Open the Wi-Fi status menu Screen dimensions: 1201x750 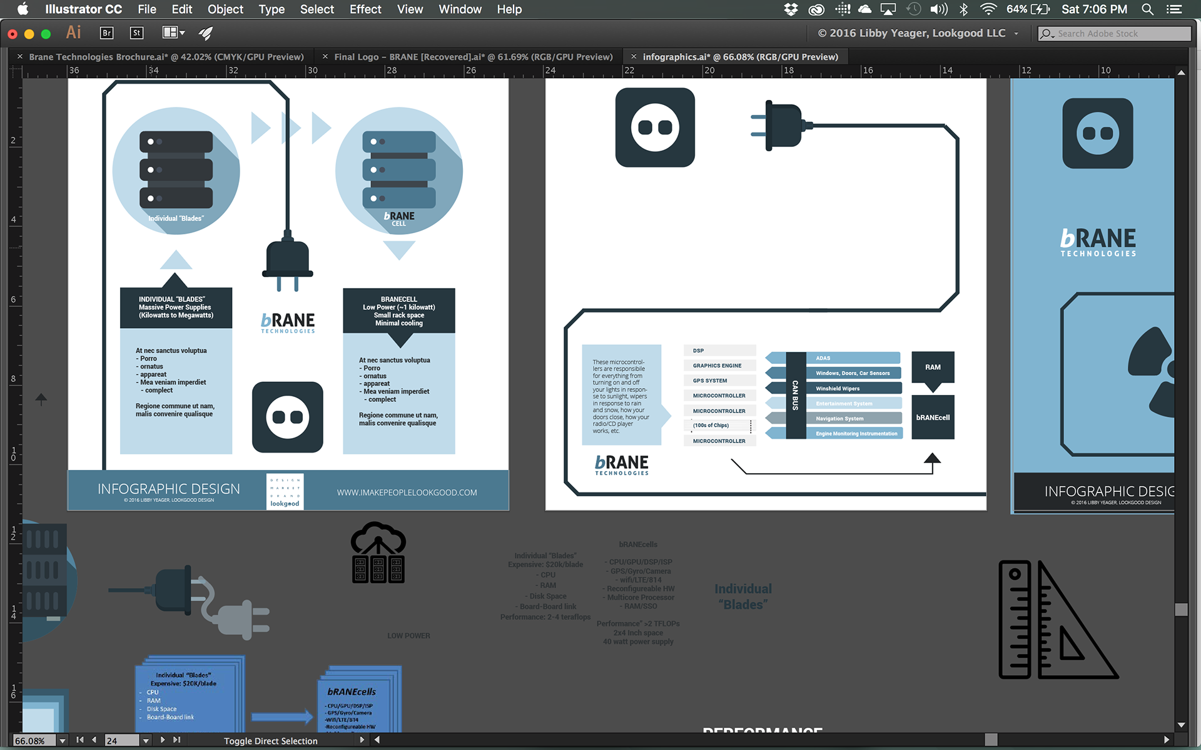(988, 9)
